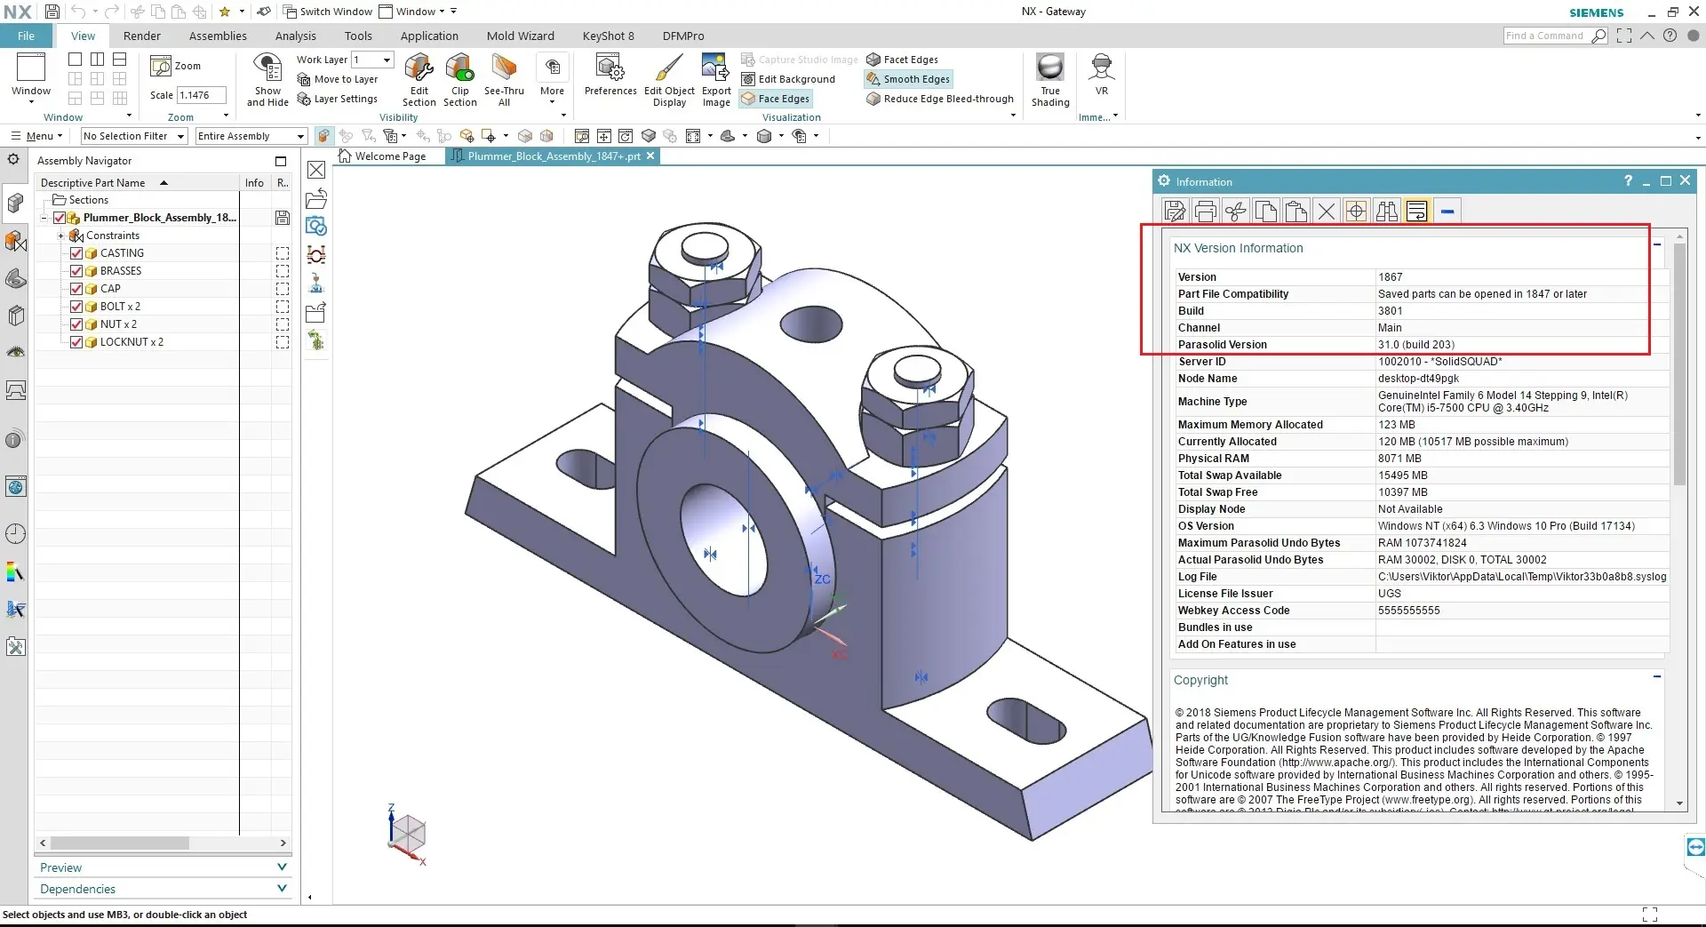The height and width of the screenshot is (927, 1706).
Task: Open the Menu button
Action: [36, 136]
